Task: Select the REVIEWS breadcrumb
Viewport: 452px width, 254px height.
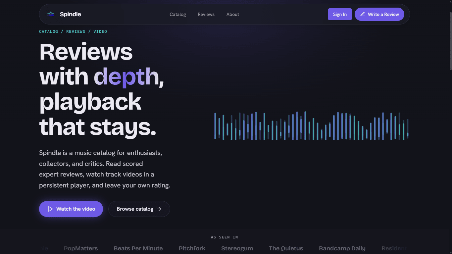Action: point(76,31)
